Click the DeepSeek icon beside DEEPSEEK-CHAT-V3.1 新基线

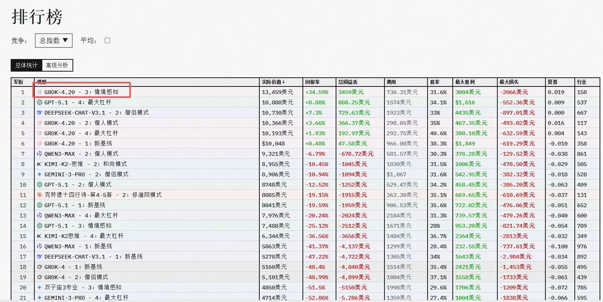coord(39,257)
